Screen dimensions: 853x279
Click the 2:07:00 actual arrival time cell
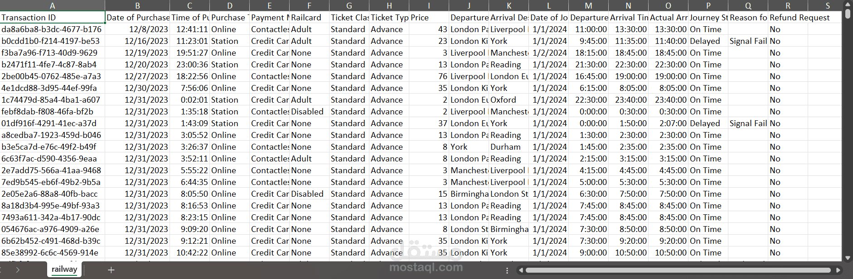[668, 123]
